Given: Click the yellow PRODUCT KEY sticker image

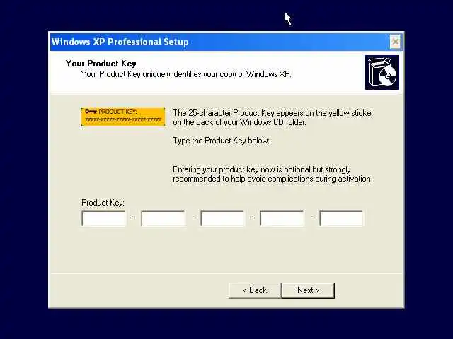Looking at the screenshot, I should pyautogui.click(x=123, y=117).
